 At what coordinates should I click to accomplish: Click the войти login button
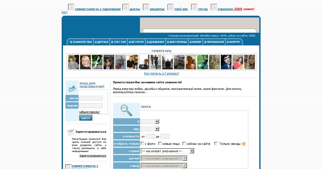pos(85,118)
